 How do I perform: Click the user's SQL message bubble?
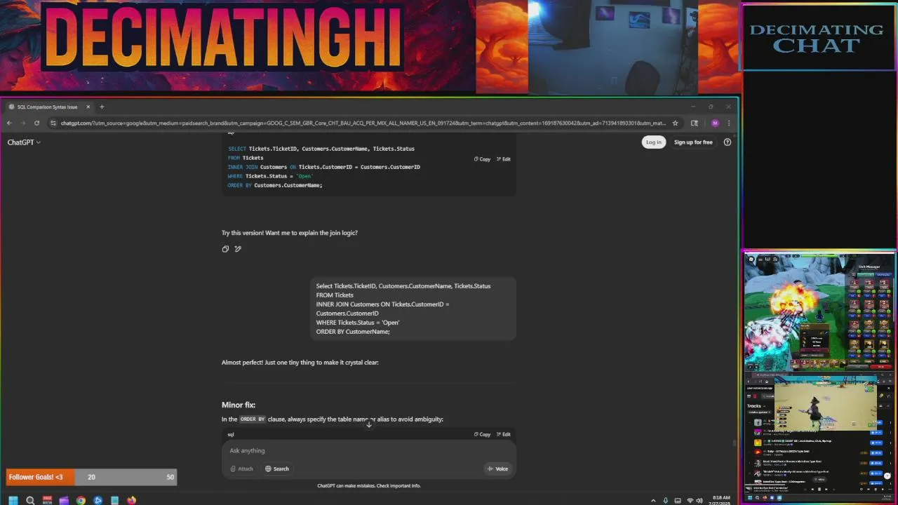click(x=413, y=309)
